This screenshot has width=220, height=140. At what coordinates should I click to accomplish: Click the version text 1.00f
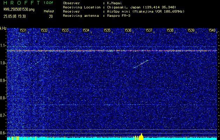(48, 3)
